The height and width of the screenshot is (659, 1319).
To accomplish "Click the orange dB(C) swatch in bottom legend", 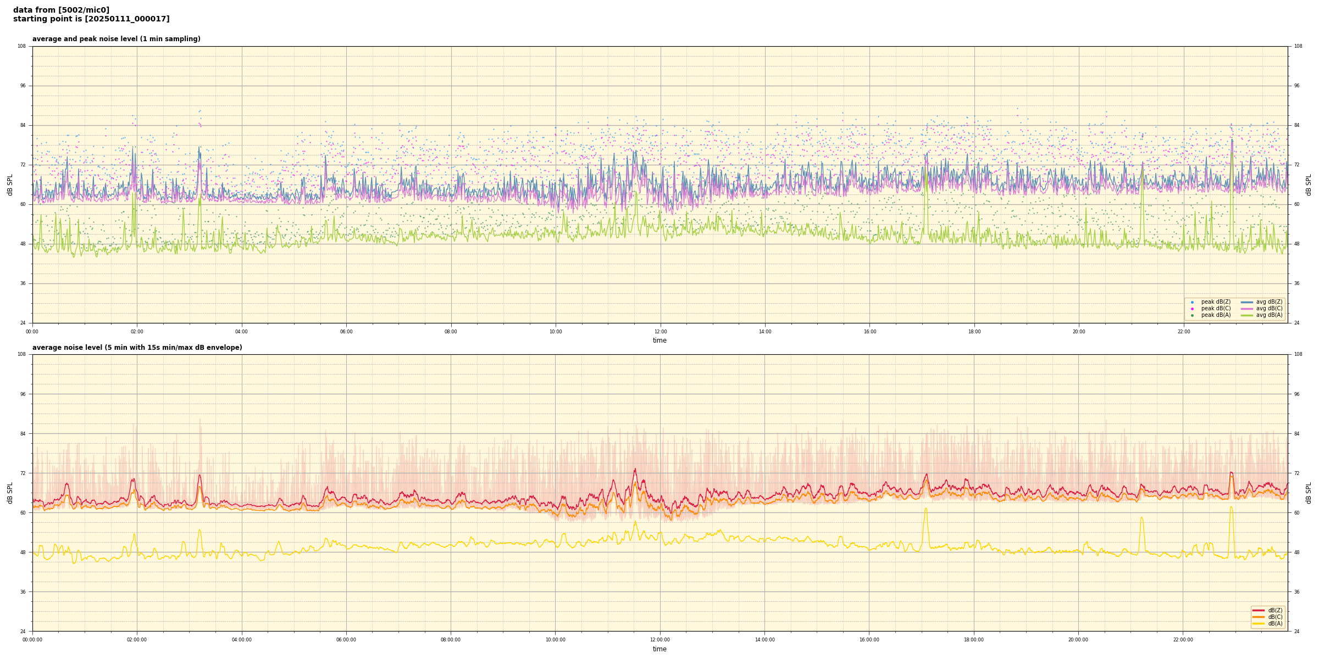I will 1259,617.
